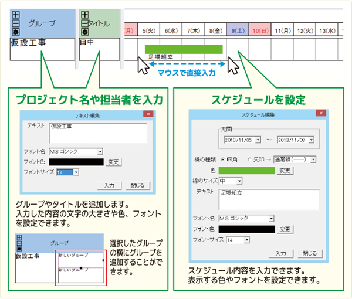Open the 通常線 arrow style dropdown

pos(313,159)
